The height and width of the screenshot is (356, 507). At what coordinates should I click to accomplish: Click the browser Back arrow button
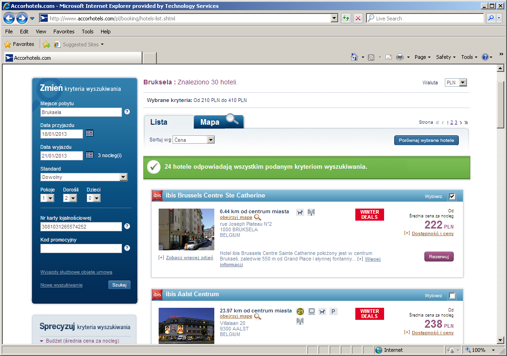coord(9,19)
